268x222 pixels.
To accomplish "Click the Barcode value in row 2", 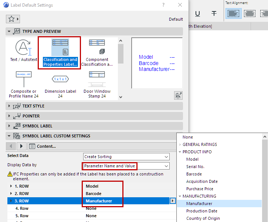I will [94, 194].
